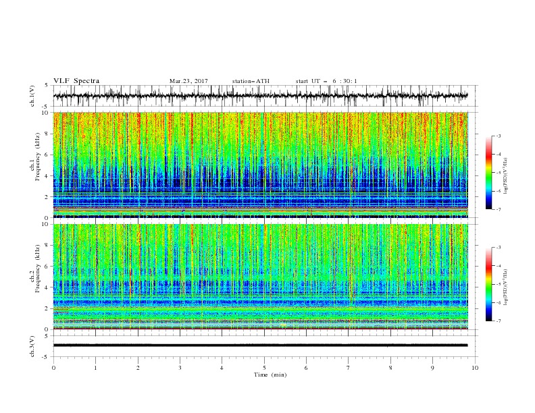This screenshot has height=413, width=535.
Task: Click the "ch.1(V)" waveform axis label
Action: pos(32,96)
